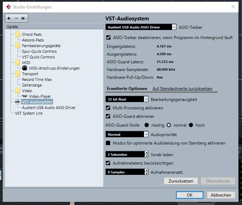Click the ASIO-Guard-Latenz 21.333 ms value
The image size is (242, 205).
pyautogui.click(x=165, y=62)
